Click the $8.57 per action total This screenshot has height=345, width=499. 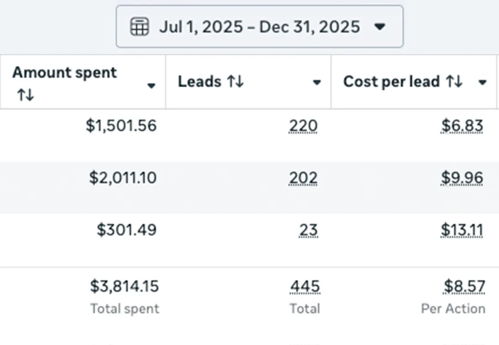(x=464, y=287)
